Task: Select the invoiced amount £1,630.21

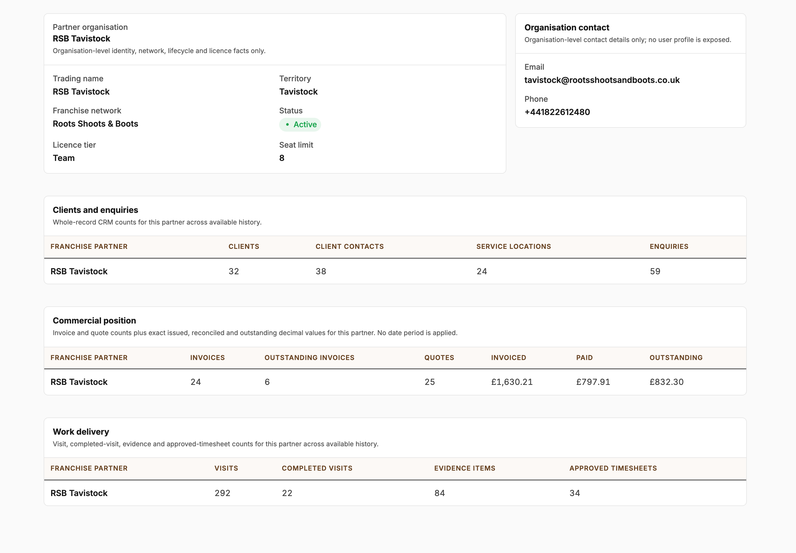Action: click(x=512, y=382)
